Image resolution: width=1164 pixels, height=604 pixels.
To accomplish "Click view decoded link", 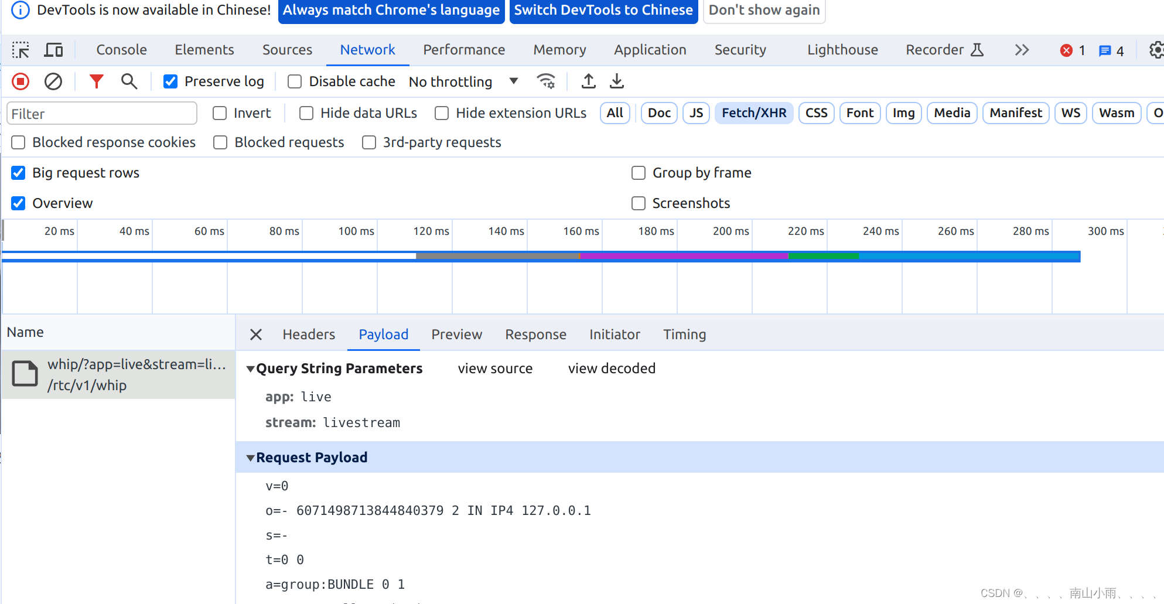I will [x=612, y=368].
